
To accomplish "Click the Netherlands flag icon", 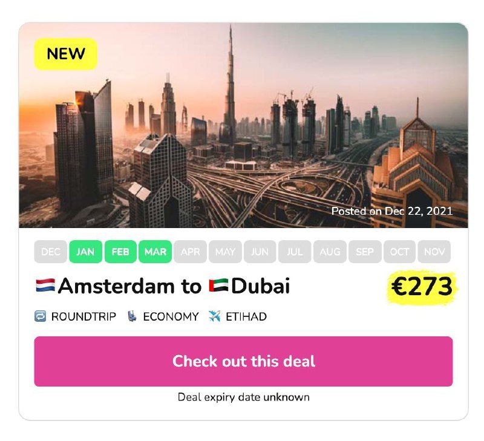I will (45, 286).
